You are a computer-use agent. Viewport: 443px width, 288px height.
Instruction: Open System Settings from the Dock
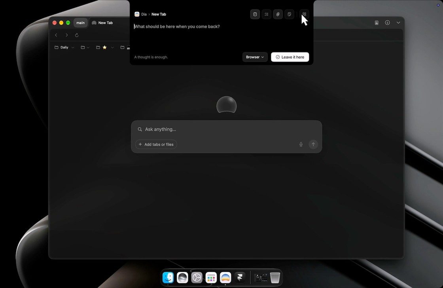(x=197, y=278)
